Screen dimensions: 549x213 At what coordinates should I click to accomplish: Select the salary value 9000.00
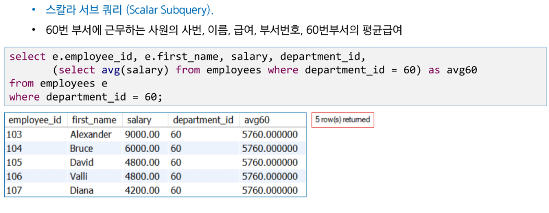(142, 134)
